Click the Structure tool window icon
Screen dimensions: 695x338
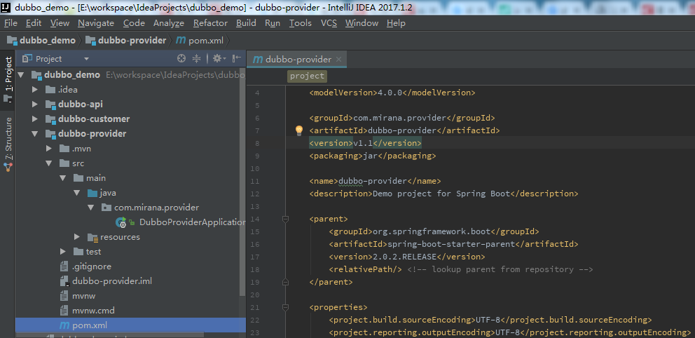8,167
